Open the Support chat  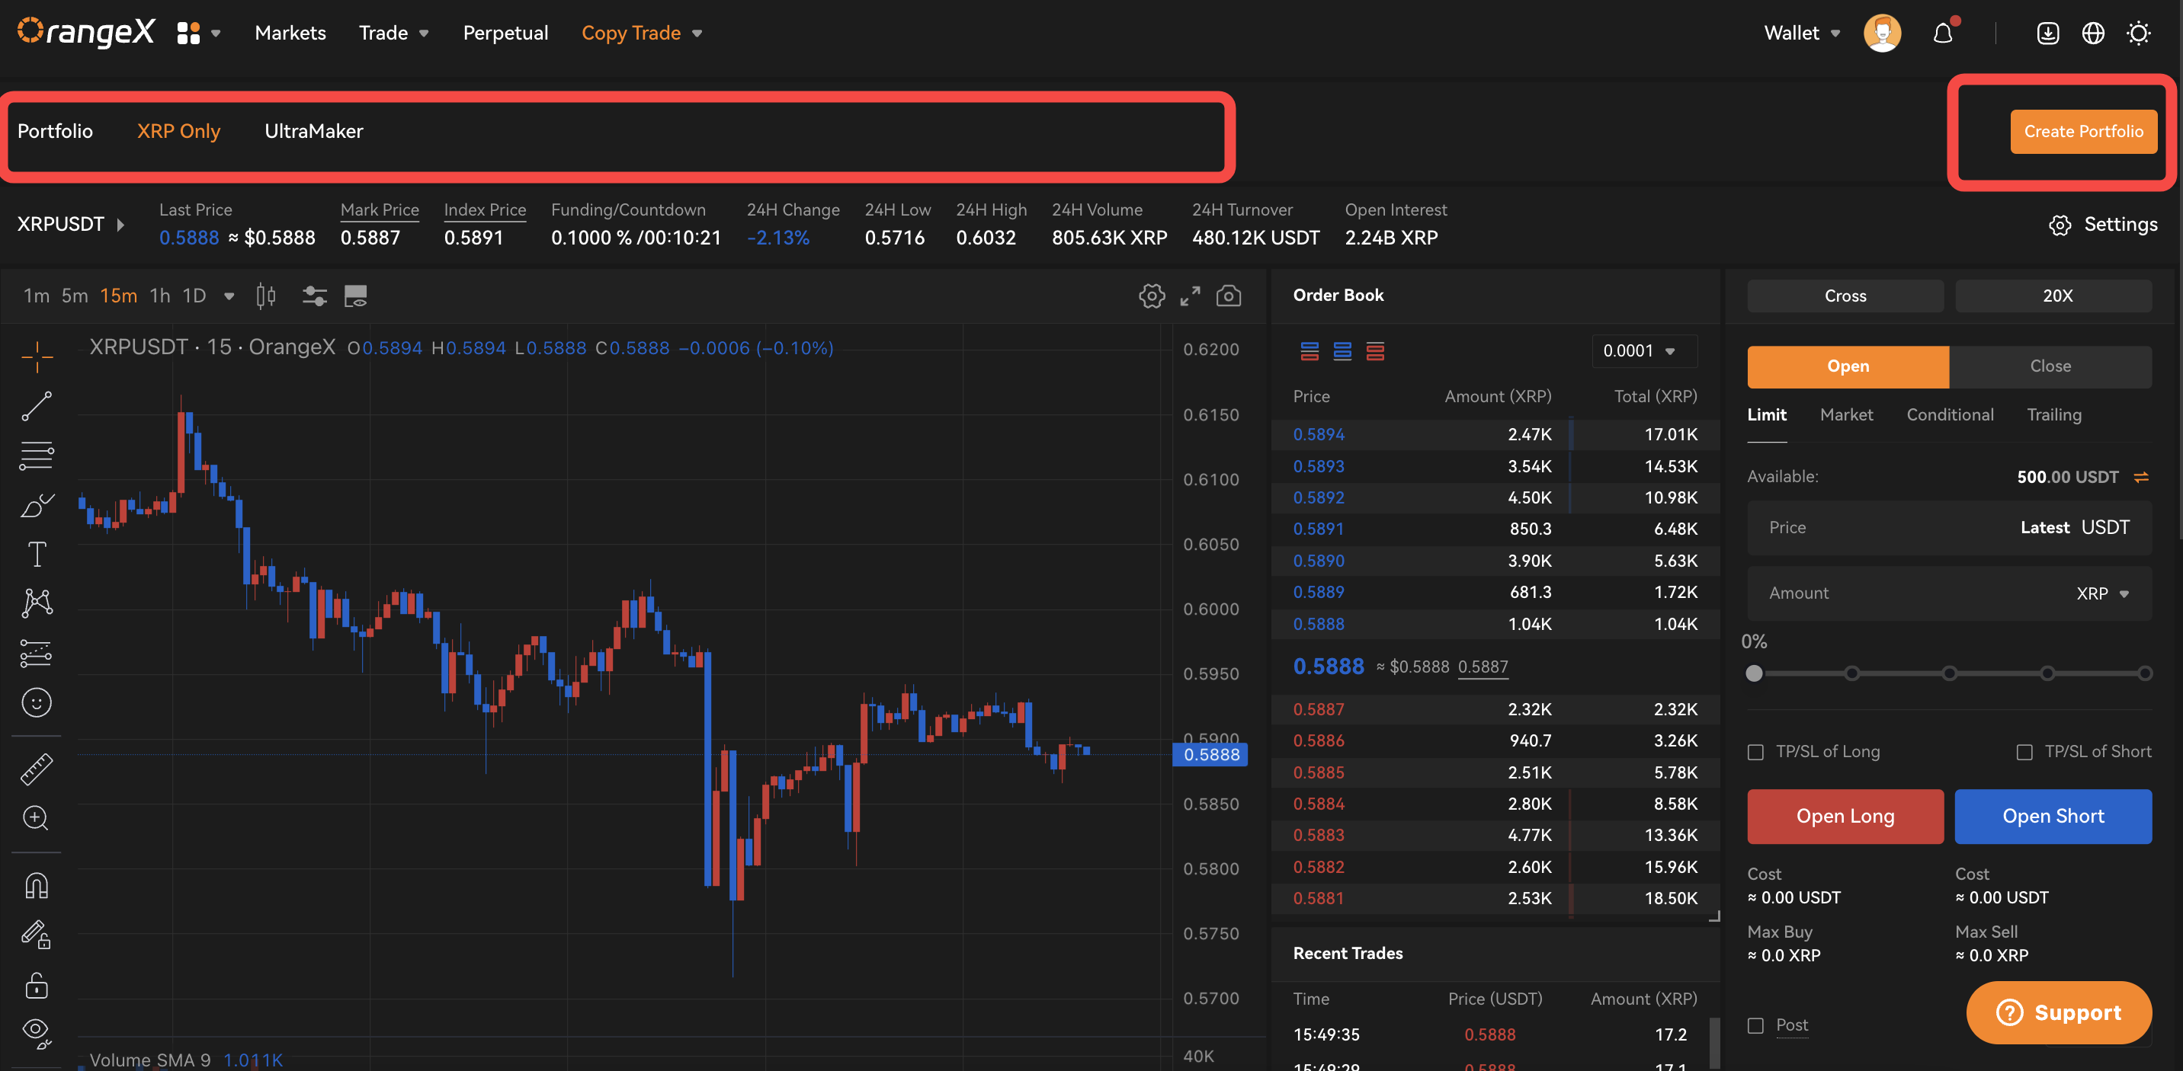(2059, 1012)
